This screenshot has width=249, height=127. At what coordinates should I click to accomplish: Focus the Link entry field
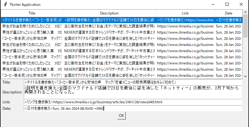point(133,102)
